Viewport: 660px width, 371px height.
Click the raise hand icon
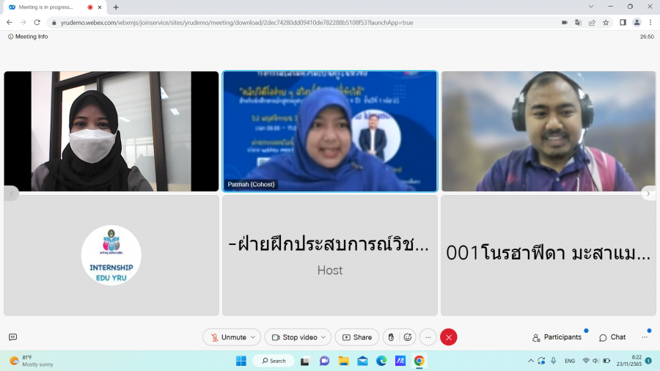(x=392, y=337)
